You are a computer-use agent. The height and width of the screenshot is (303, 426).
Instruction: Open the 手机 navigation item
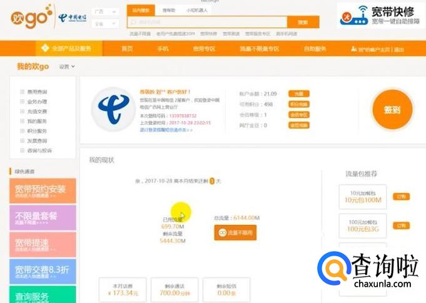(163, 49)
